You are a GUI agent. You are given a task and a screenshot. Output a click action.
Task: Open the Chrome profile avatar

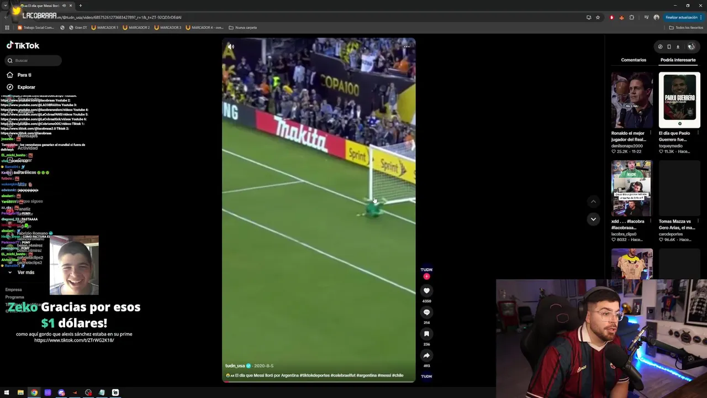click(656, 17)
